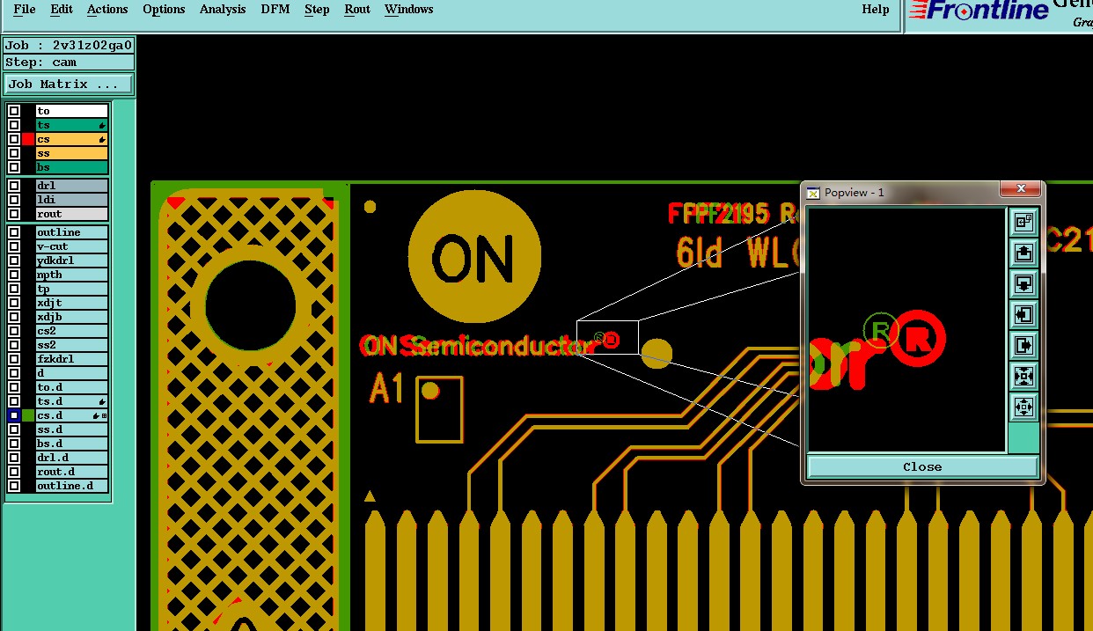The height and width of the screenshot is (631, 1093).
Task: Select the v-cut layer row
Action: click(x=71, y=247)
